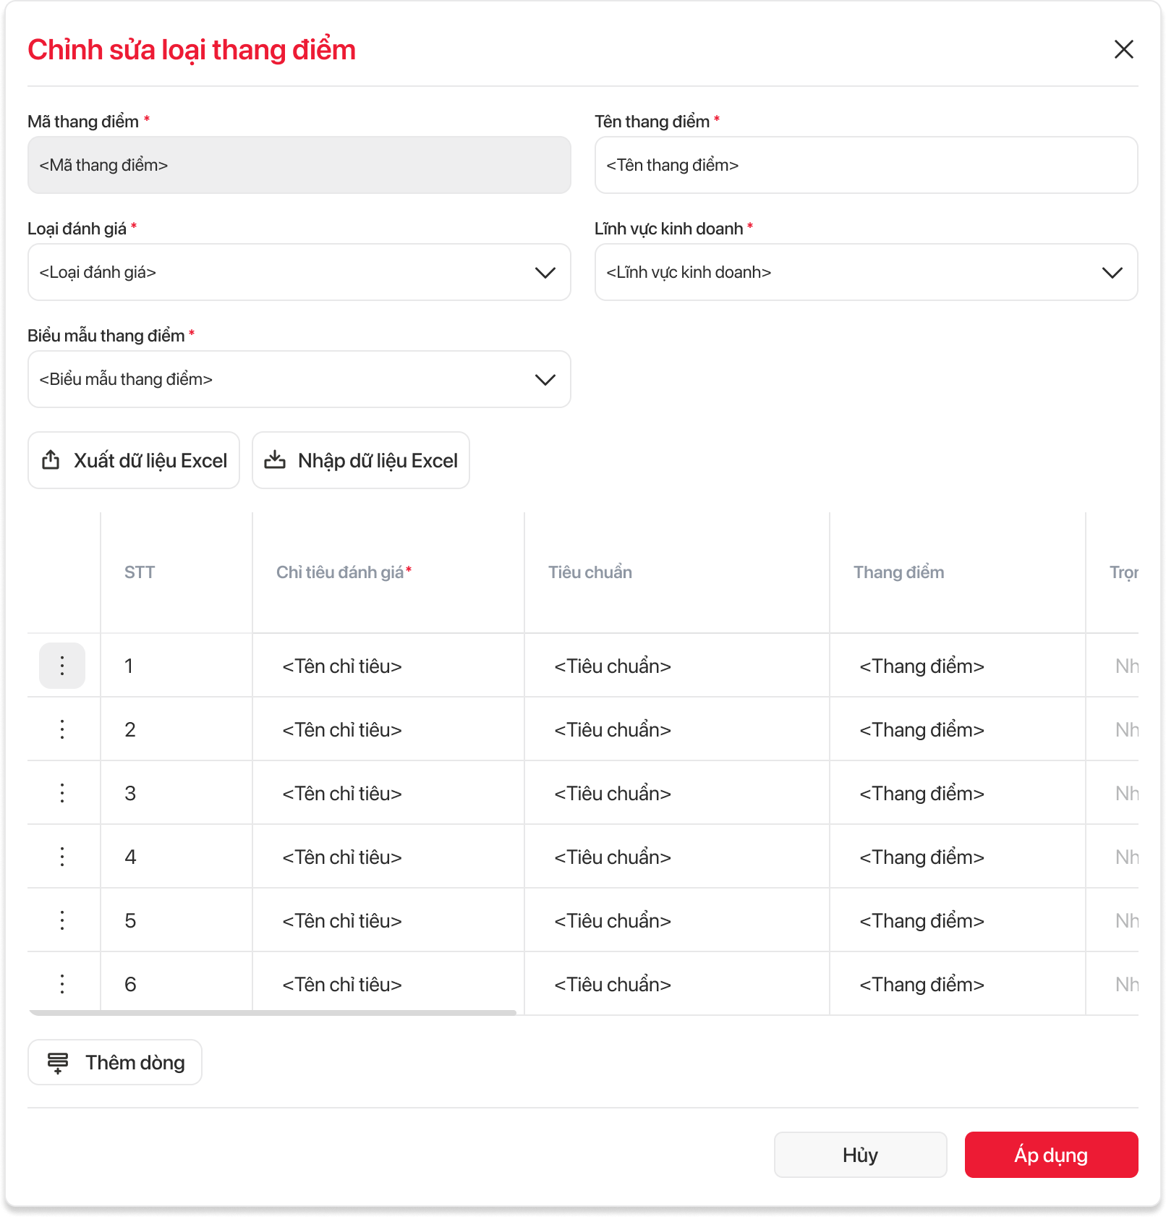Focus the Tên thang điểm input field
The width and height of the screenshot is (1166, 1217).
click(866, 165)
